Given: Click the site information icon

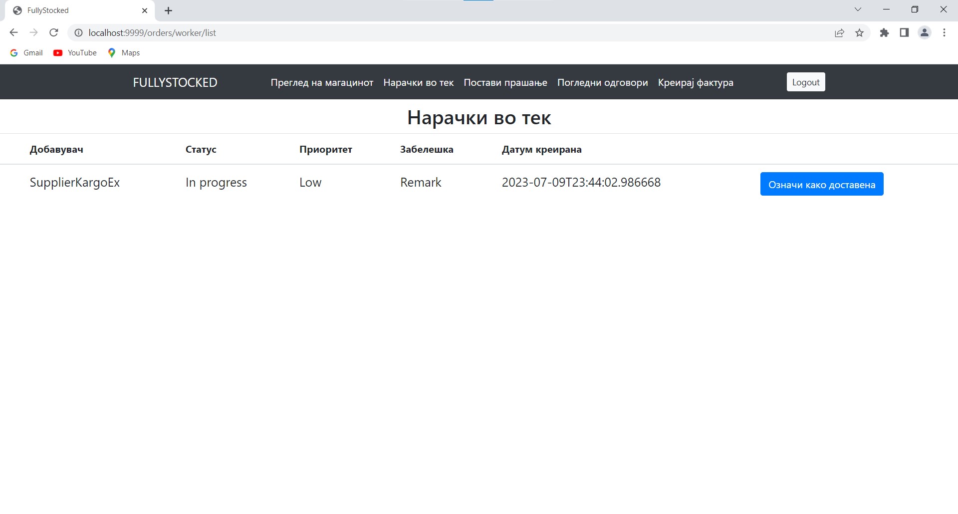Looking at the screenshot, I should [x=78, y=33].
